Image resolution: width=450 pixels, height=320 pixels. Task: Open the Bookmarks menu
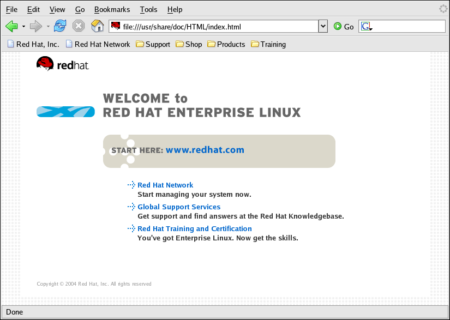(x=112, y=10)
